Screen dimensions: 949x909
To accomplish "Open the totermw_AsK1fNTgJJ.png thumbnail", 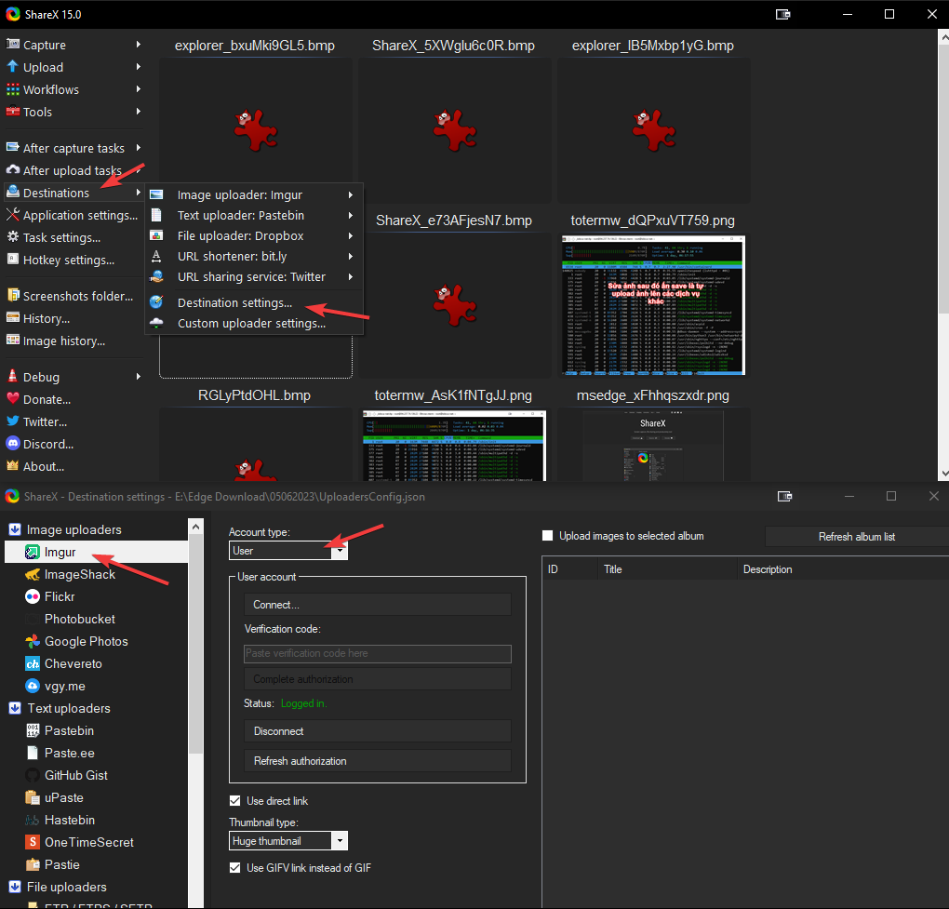I will point(454,446).
